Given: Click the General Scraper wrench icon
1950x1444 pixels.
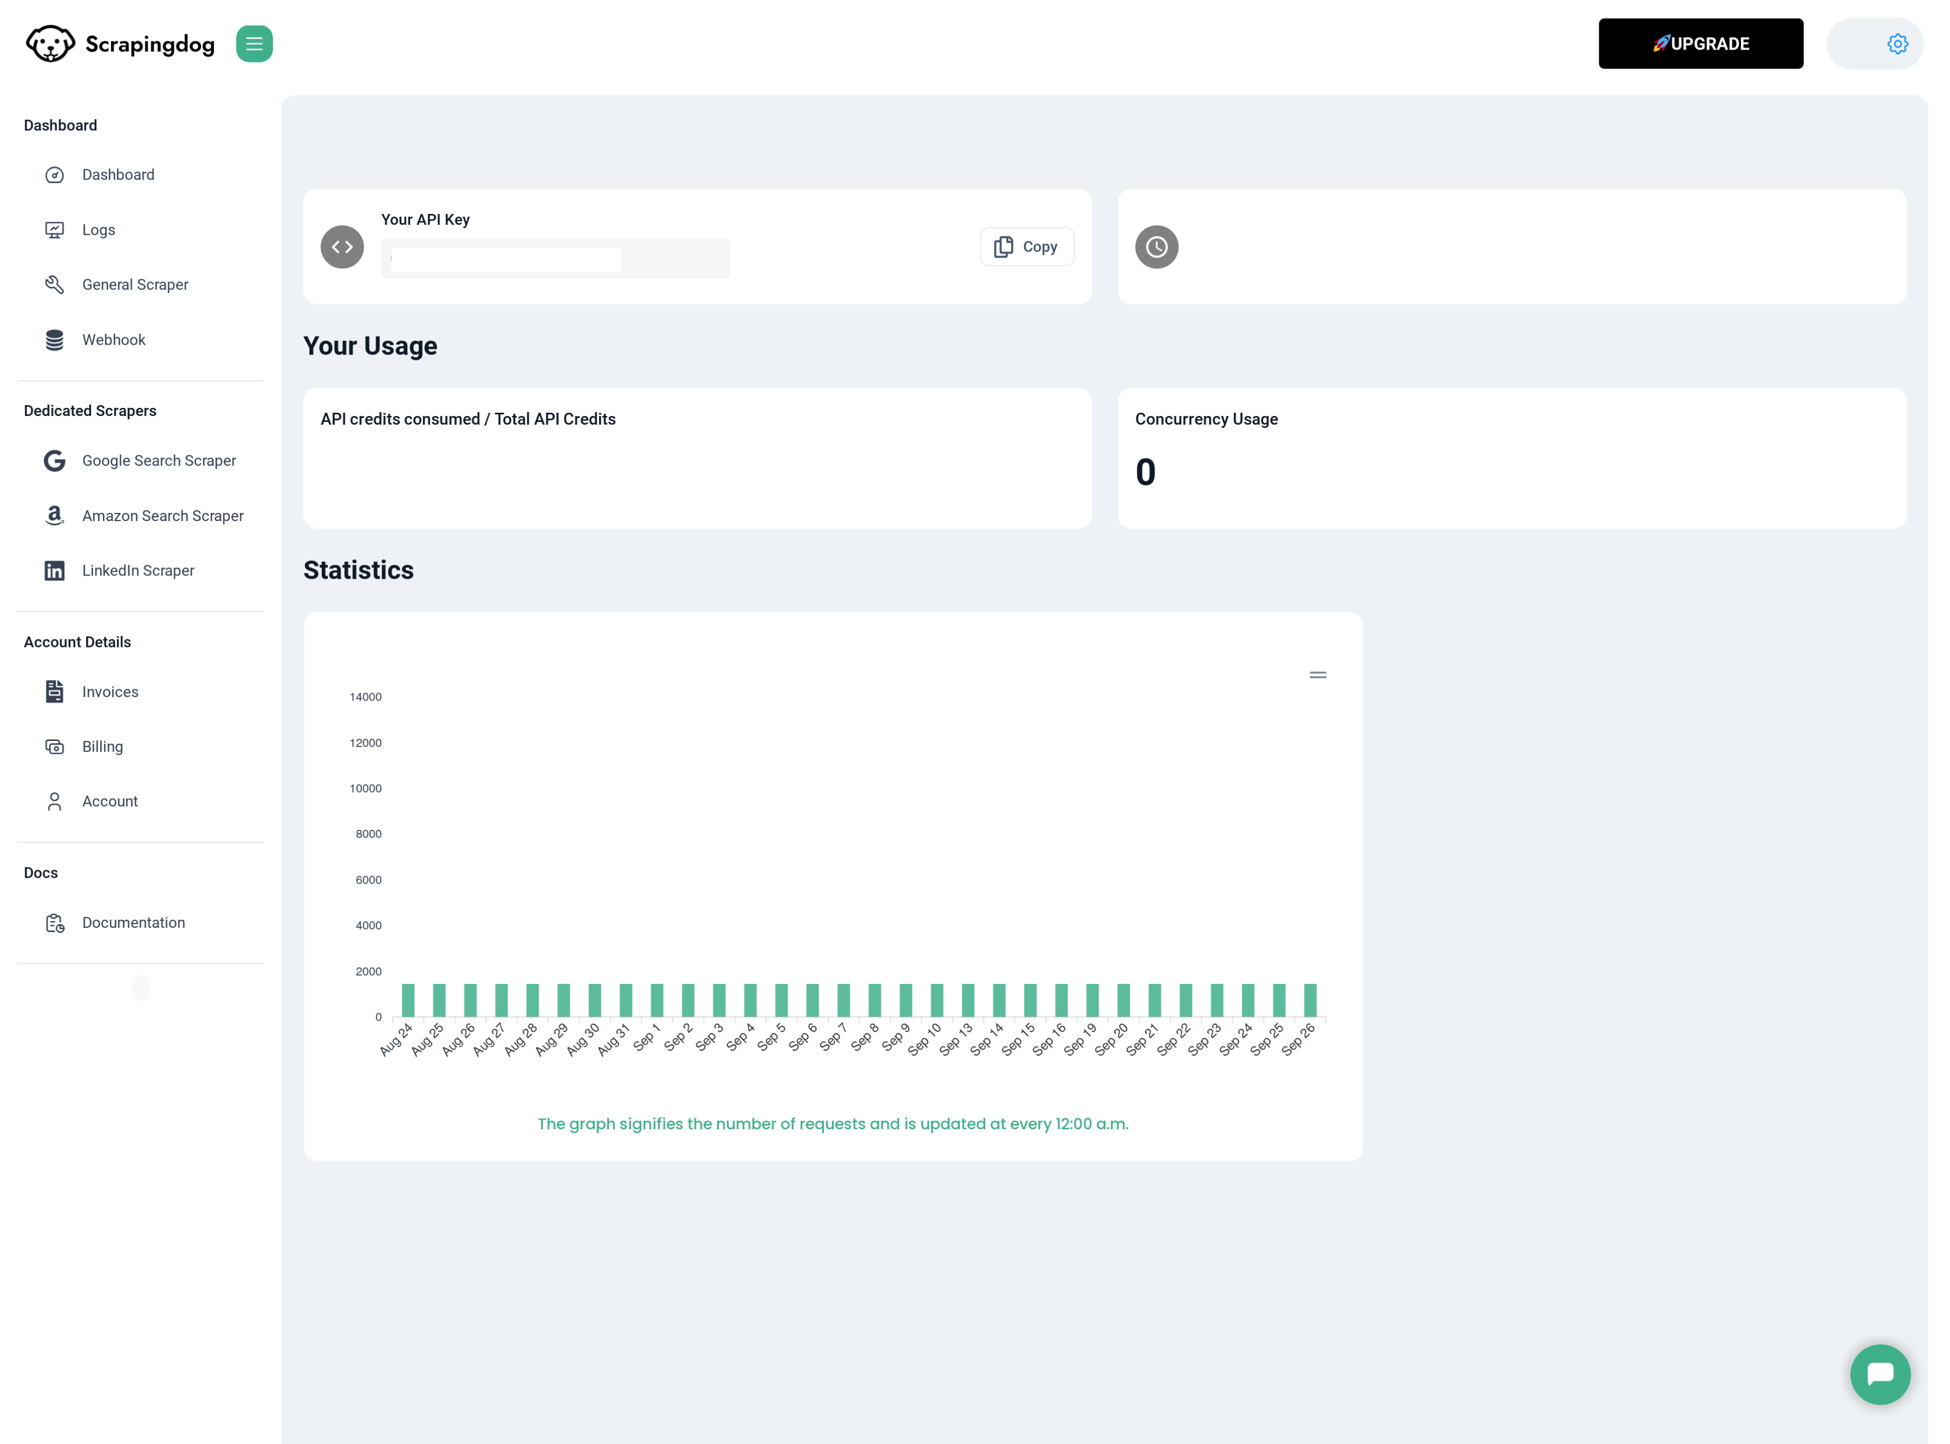Looking at the screenshot, I should (54, 285).
